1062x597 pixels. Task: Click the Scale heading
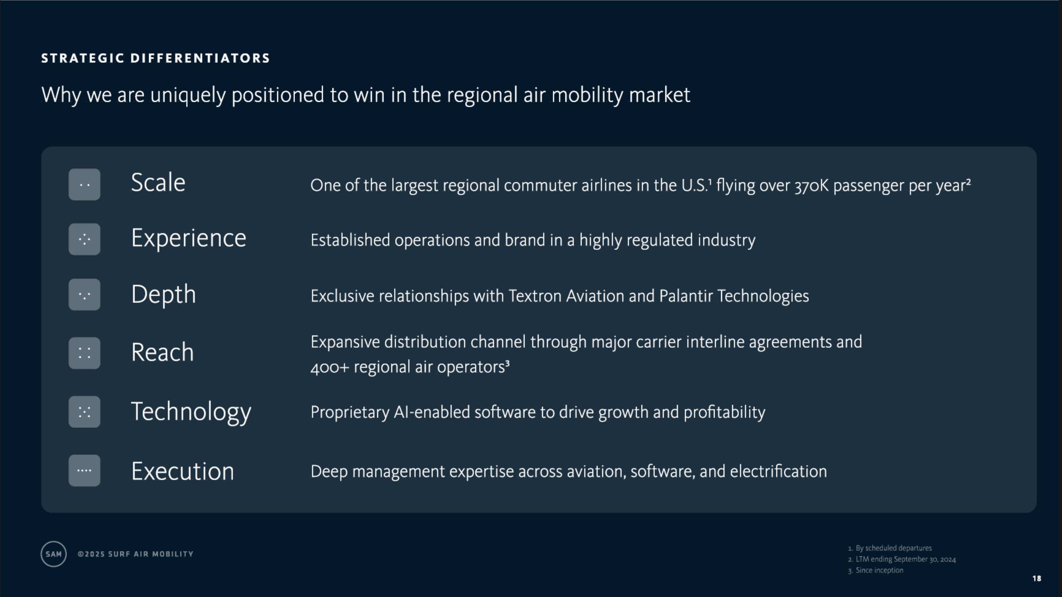158,183
